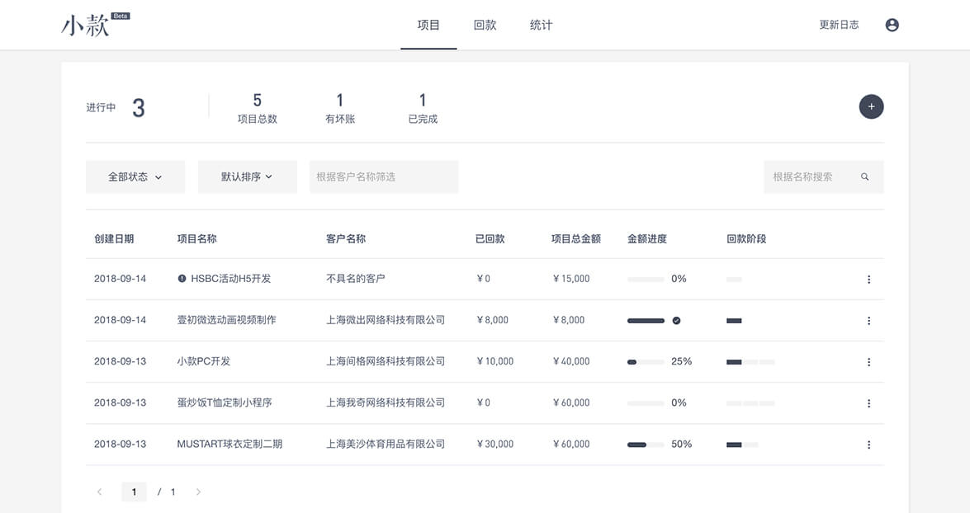
Task: Switch to the 统计 tab
Action: click(x=542, y=25)
